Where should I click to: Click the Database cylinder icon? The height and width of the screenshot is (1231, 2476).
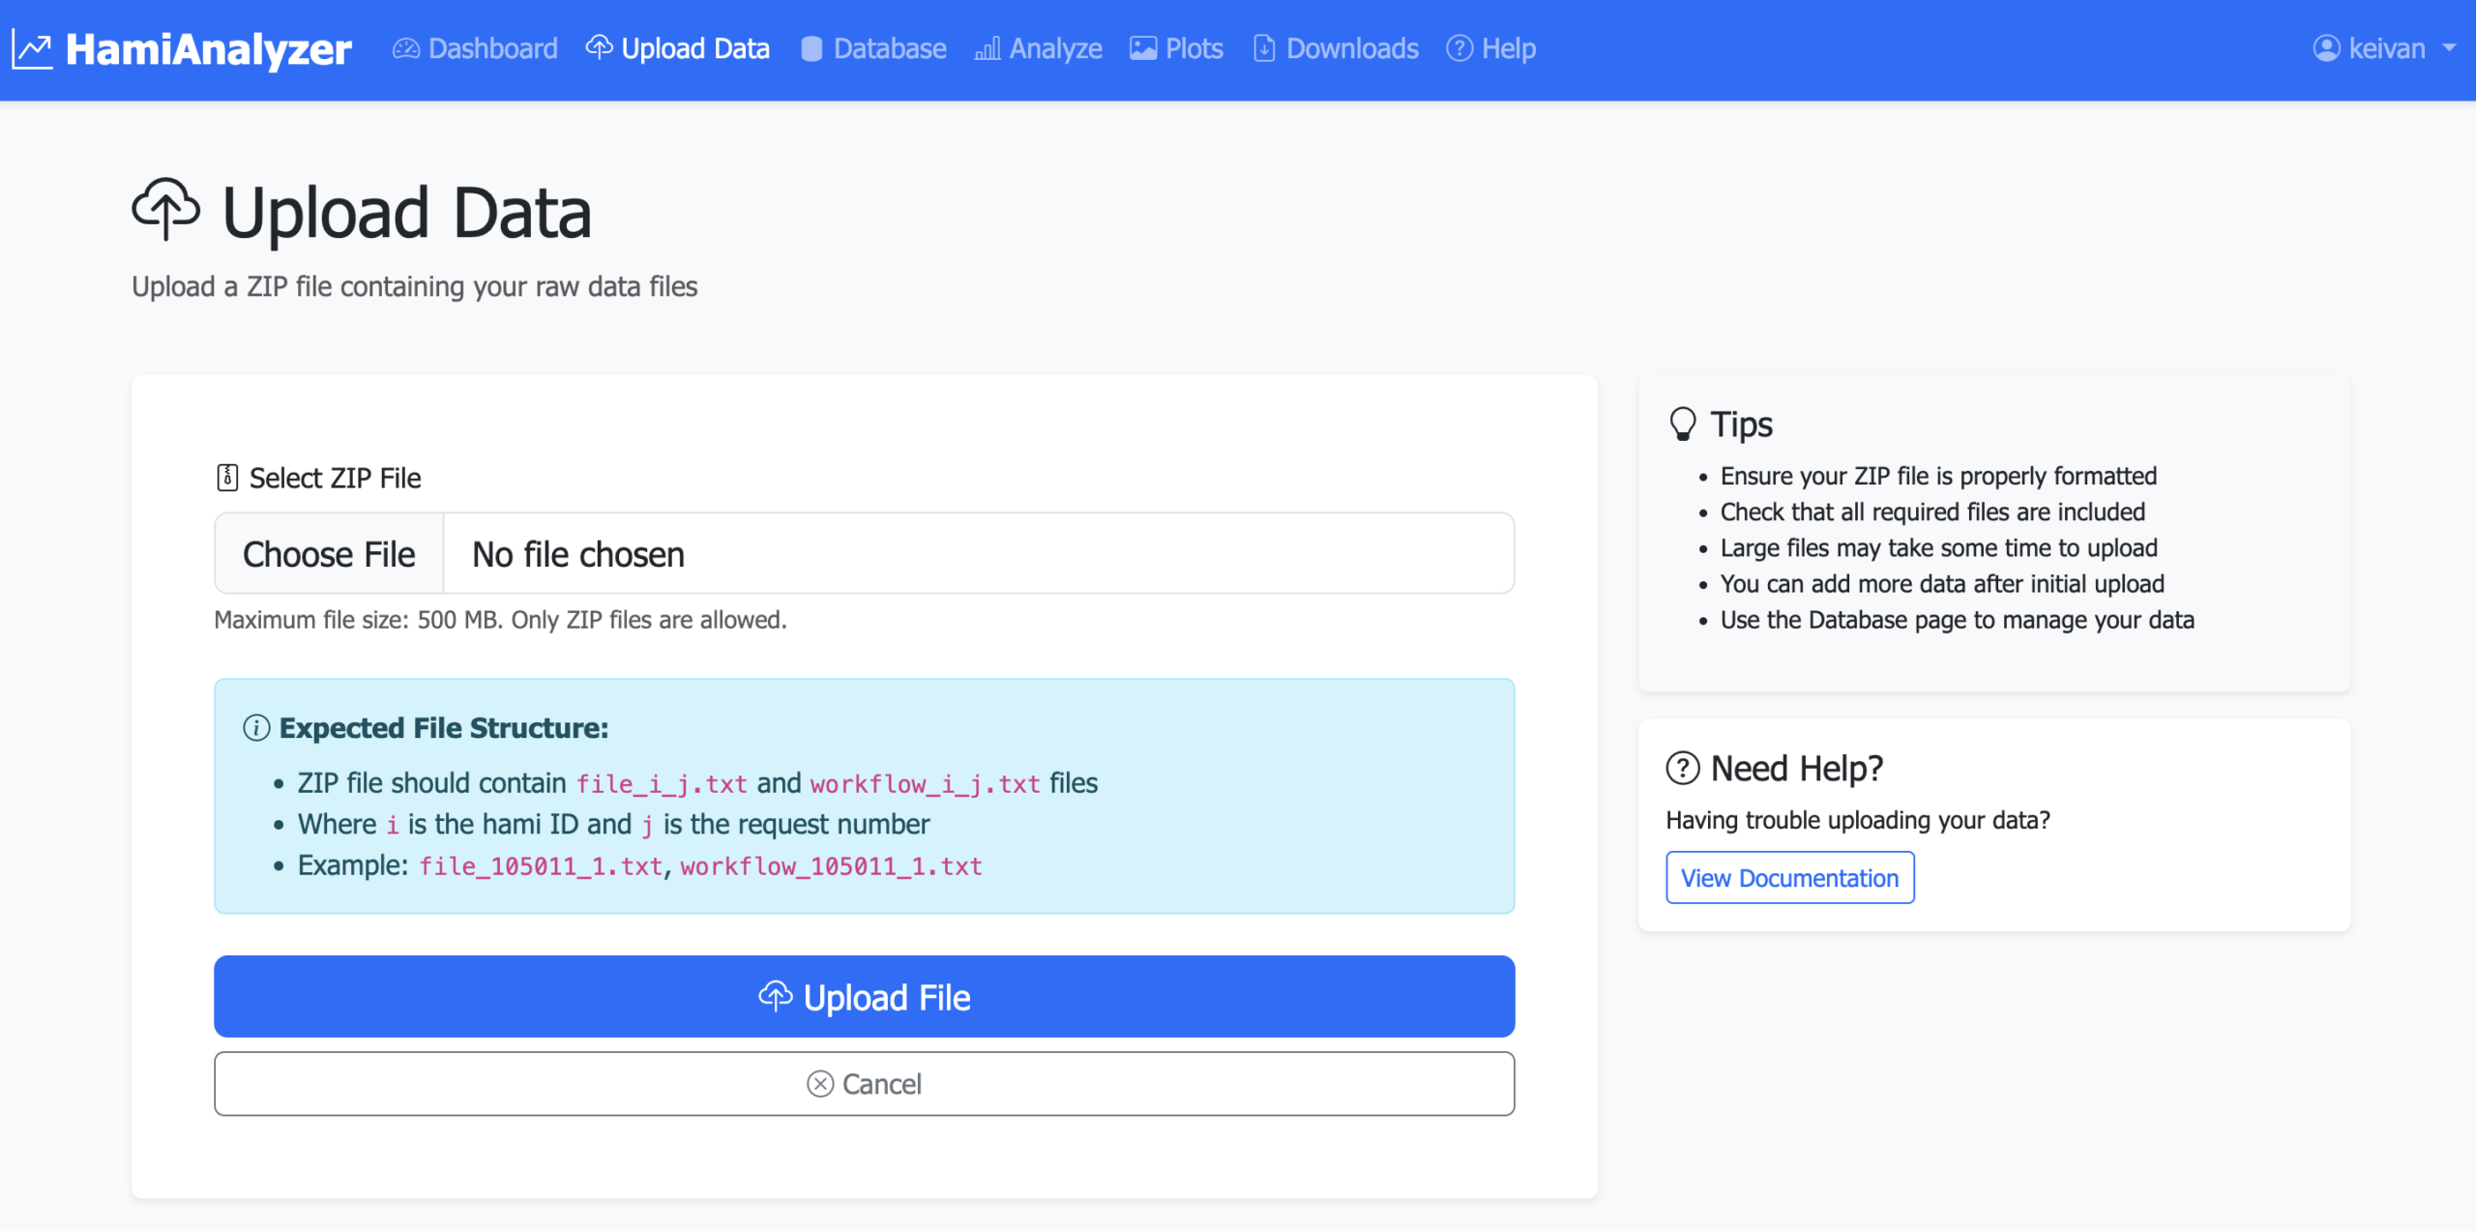(811, 48)
